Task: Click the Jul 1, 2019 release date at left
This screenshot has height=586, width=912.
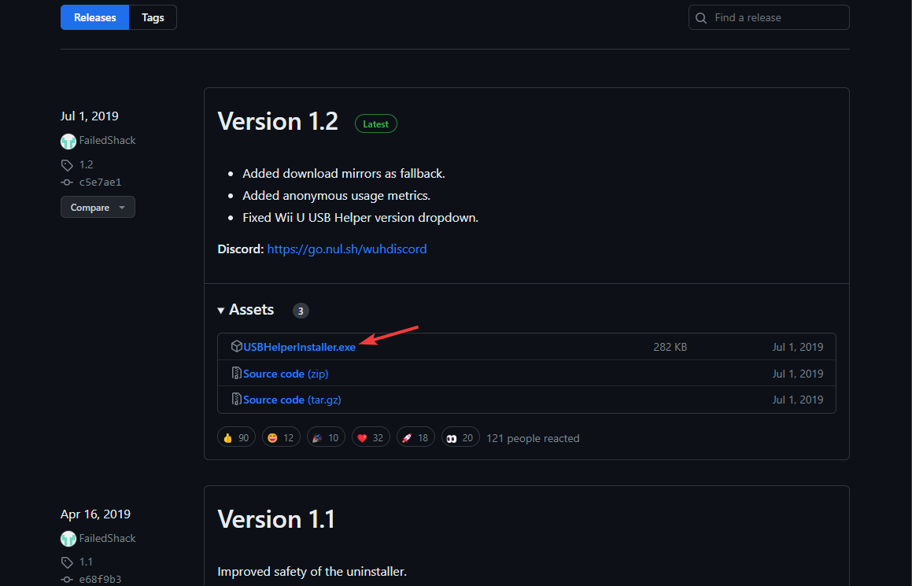Action: pyautogui.click(x=90, y=116)
